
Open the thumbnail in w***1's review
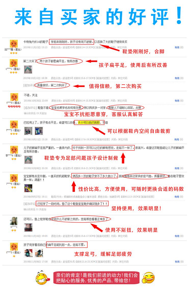click(28, 228)
